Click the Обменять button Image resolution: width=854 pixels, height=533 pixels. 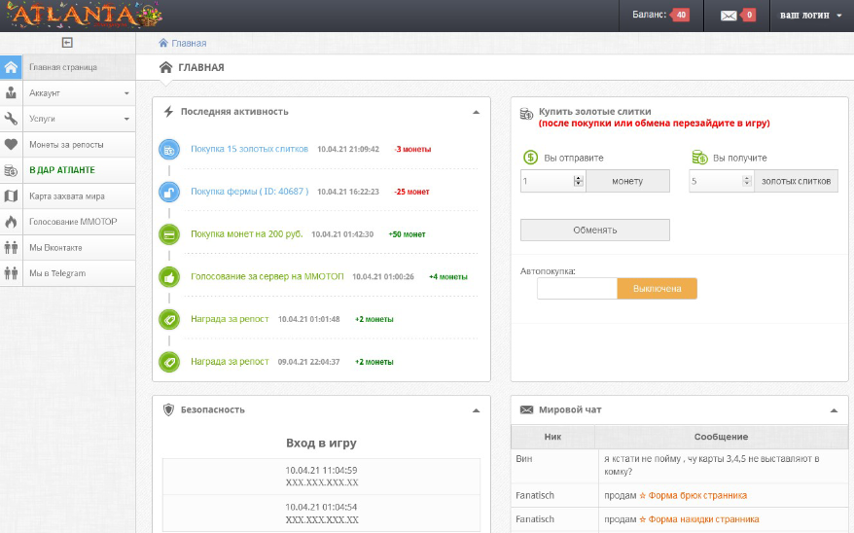[x=594, y=230]
